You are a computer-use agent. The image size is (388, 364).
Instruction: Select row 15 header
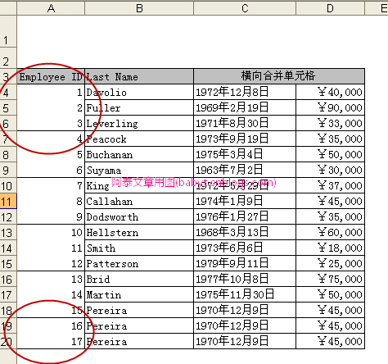8,264
